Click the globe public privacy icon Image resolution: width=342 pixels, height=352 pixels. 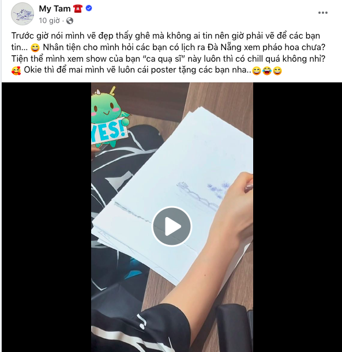[70, 21]
